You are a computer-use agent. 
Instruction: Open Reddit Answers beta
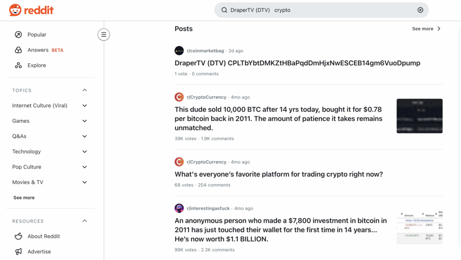(38, 50)
